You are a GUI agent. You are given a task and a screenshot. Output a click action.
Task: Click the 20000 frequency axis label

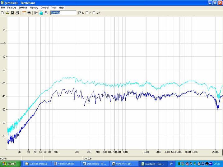click(x=216, y=152)
